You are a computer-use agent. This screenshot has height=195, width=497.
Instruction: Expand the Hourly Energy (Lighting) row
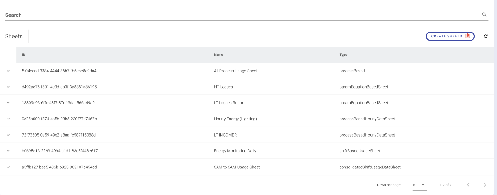(x=8, y=119)
